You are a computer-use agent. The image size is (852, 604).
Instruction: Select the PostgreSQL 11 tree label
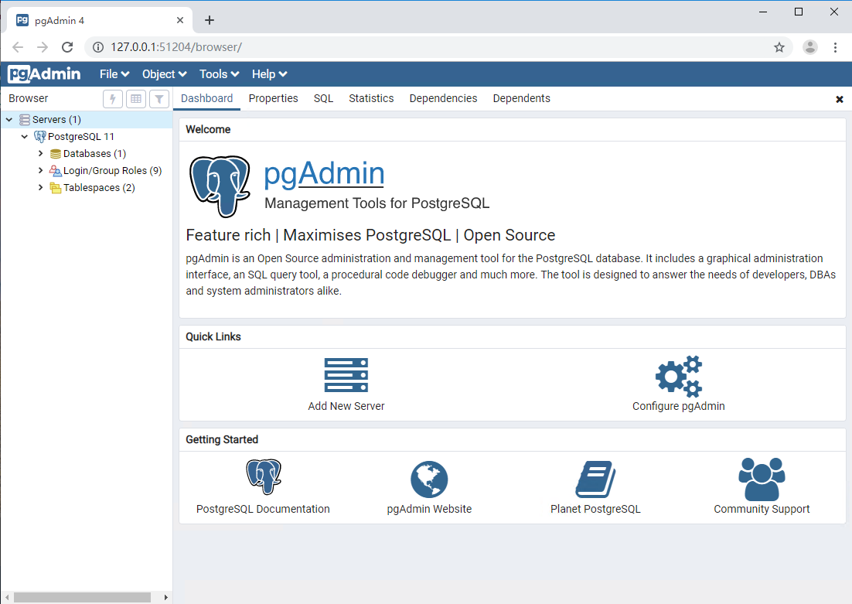coord(81,136)
